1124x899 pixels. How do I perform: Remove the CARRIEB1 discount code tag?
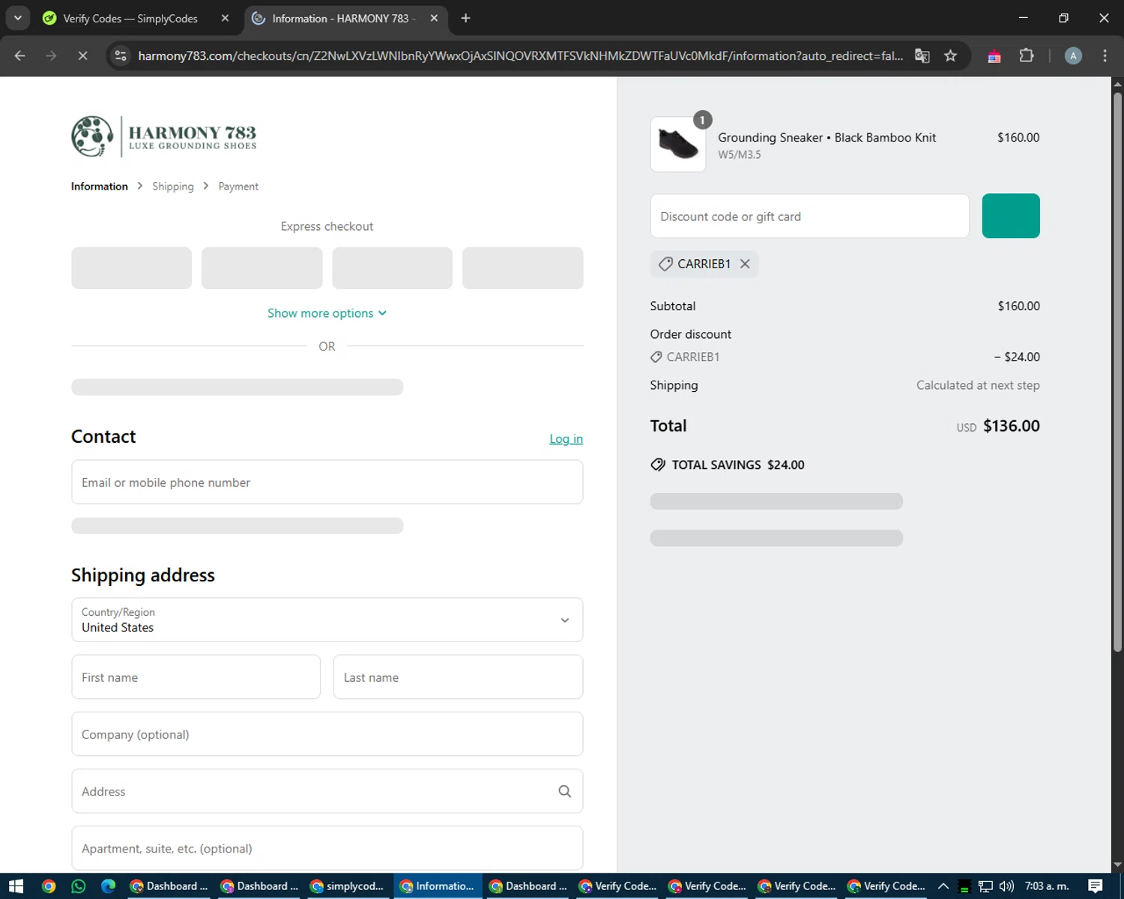(745, 264)
